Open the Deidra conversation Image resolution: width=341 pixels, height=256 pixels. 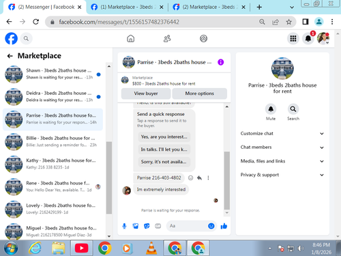[x=53, y=97]
